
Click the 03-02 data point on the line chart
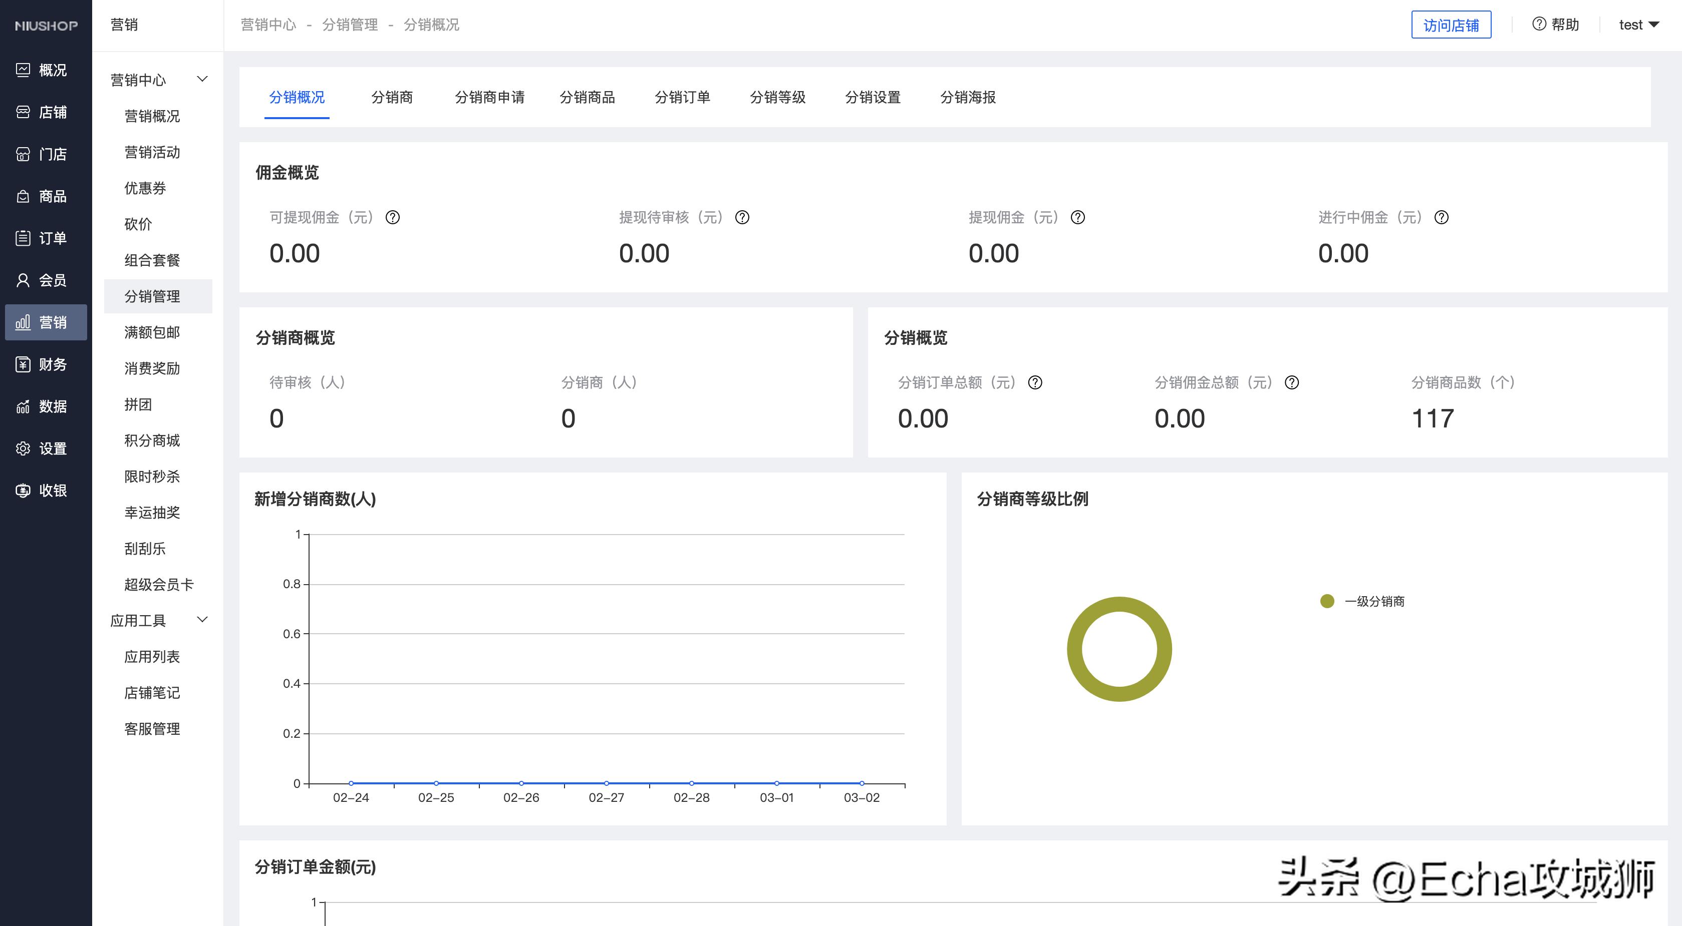(862, 782)
